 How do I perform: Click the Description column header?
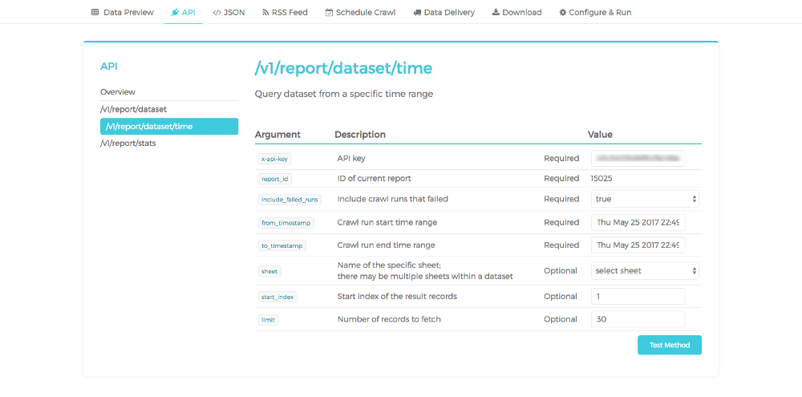pos(360,135)
